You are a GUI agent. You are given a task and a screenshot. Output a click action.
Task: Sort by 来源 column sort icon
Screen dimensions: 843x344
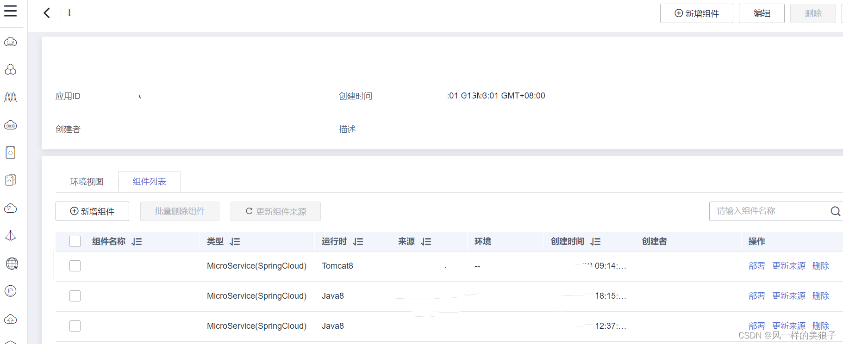point(426,242)
